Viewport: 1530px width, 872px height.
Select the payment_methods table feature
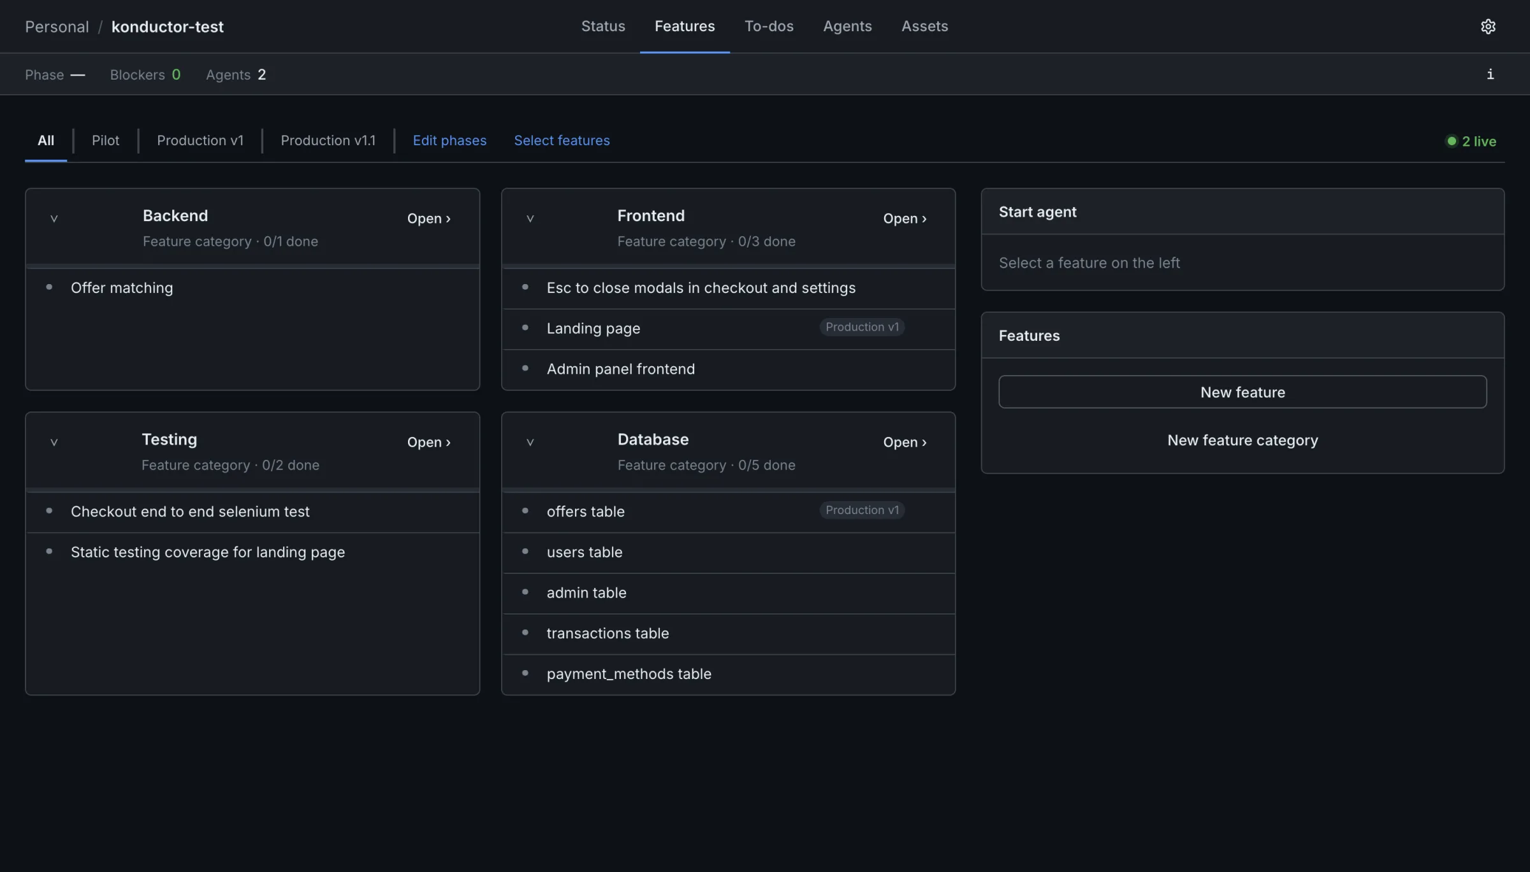[728, 674]
